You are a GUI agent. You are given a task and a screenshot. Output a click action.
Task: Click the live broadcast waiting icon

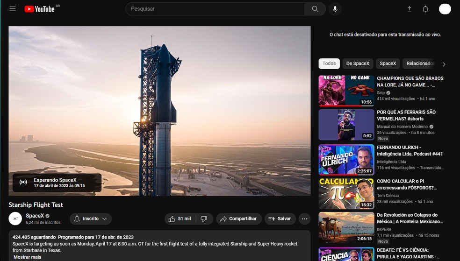point(23,182)
